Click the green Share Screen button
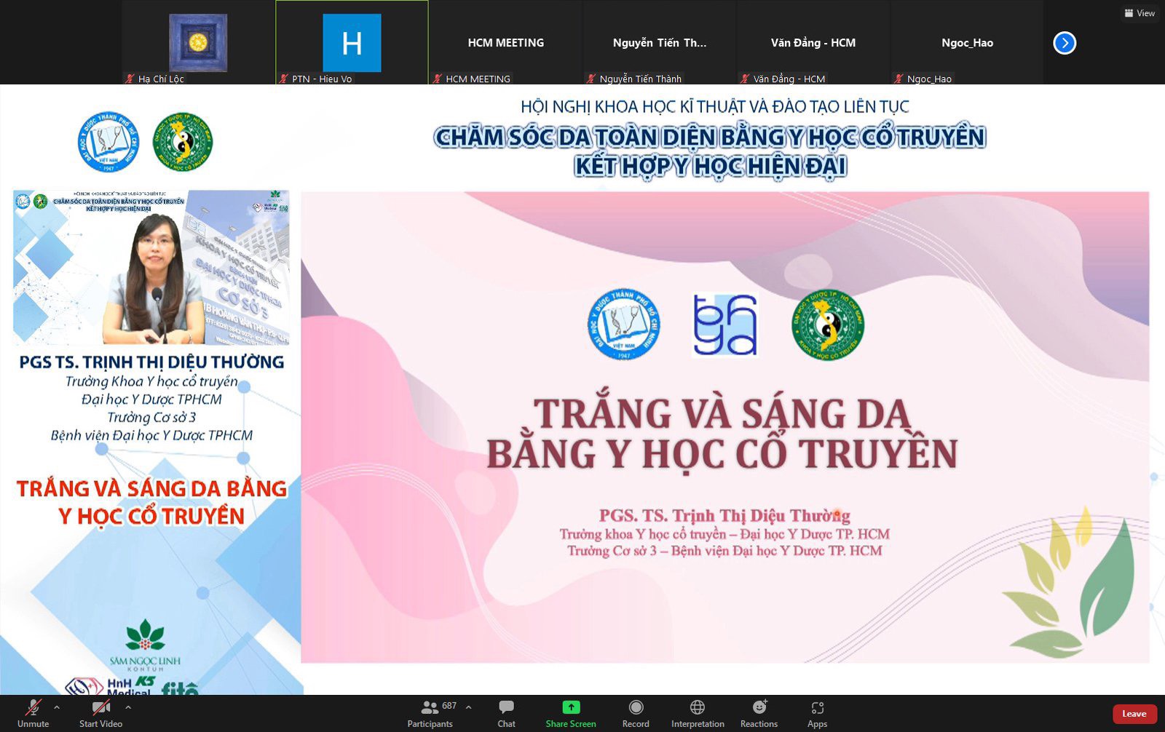 (571, 713)
